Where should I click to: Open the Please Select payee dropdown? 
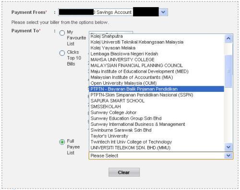tap(161, 156)
